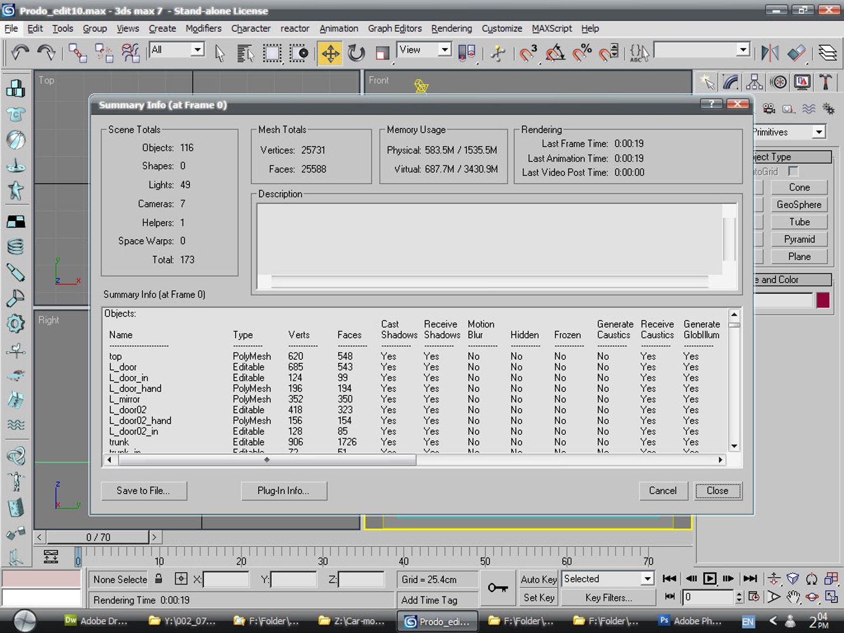
Task: Open the MAXScript menu
Action: [552, 28]
